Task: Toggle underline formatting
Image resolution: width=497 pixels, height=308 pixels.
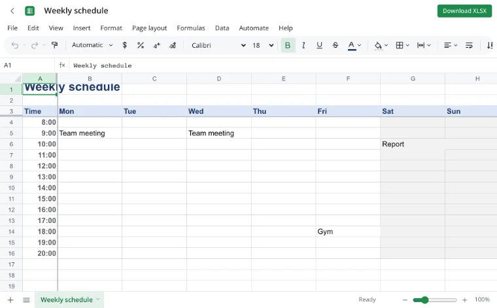Action: (x=319, y=45)
